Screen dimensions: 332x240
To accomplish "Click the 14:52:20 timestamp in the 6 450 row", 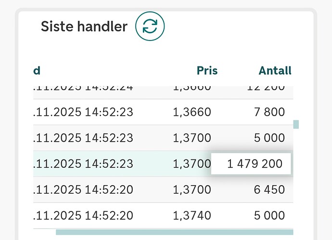I will coord(83,190).
